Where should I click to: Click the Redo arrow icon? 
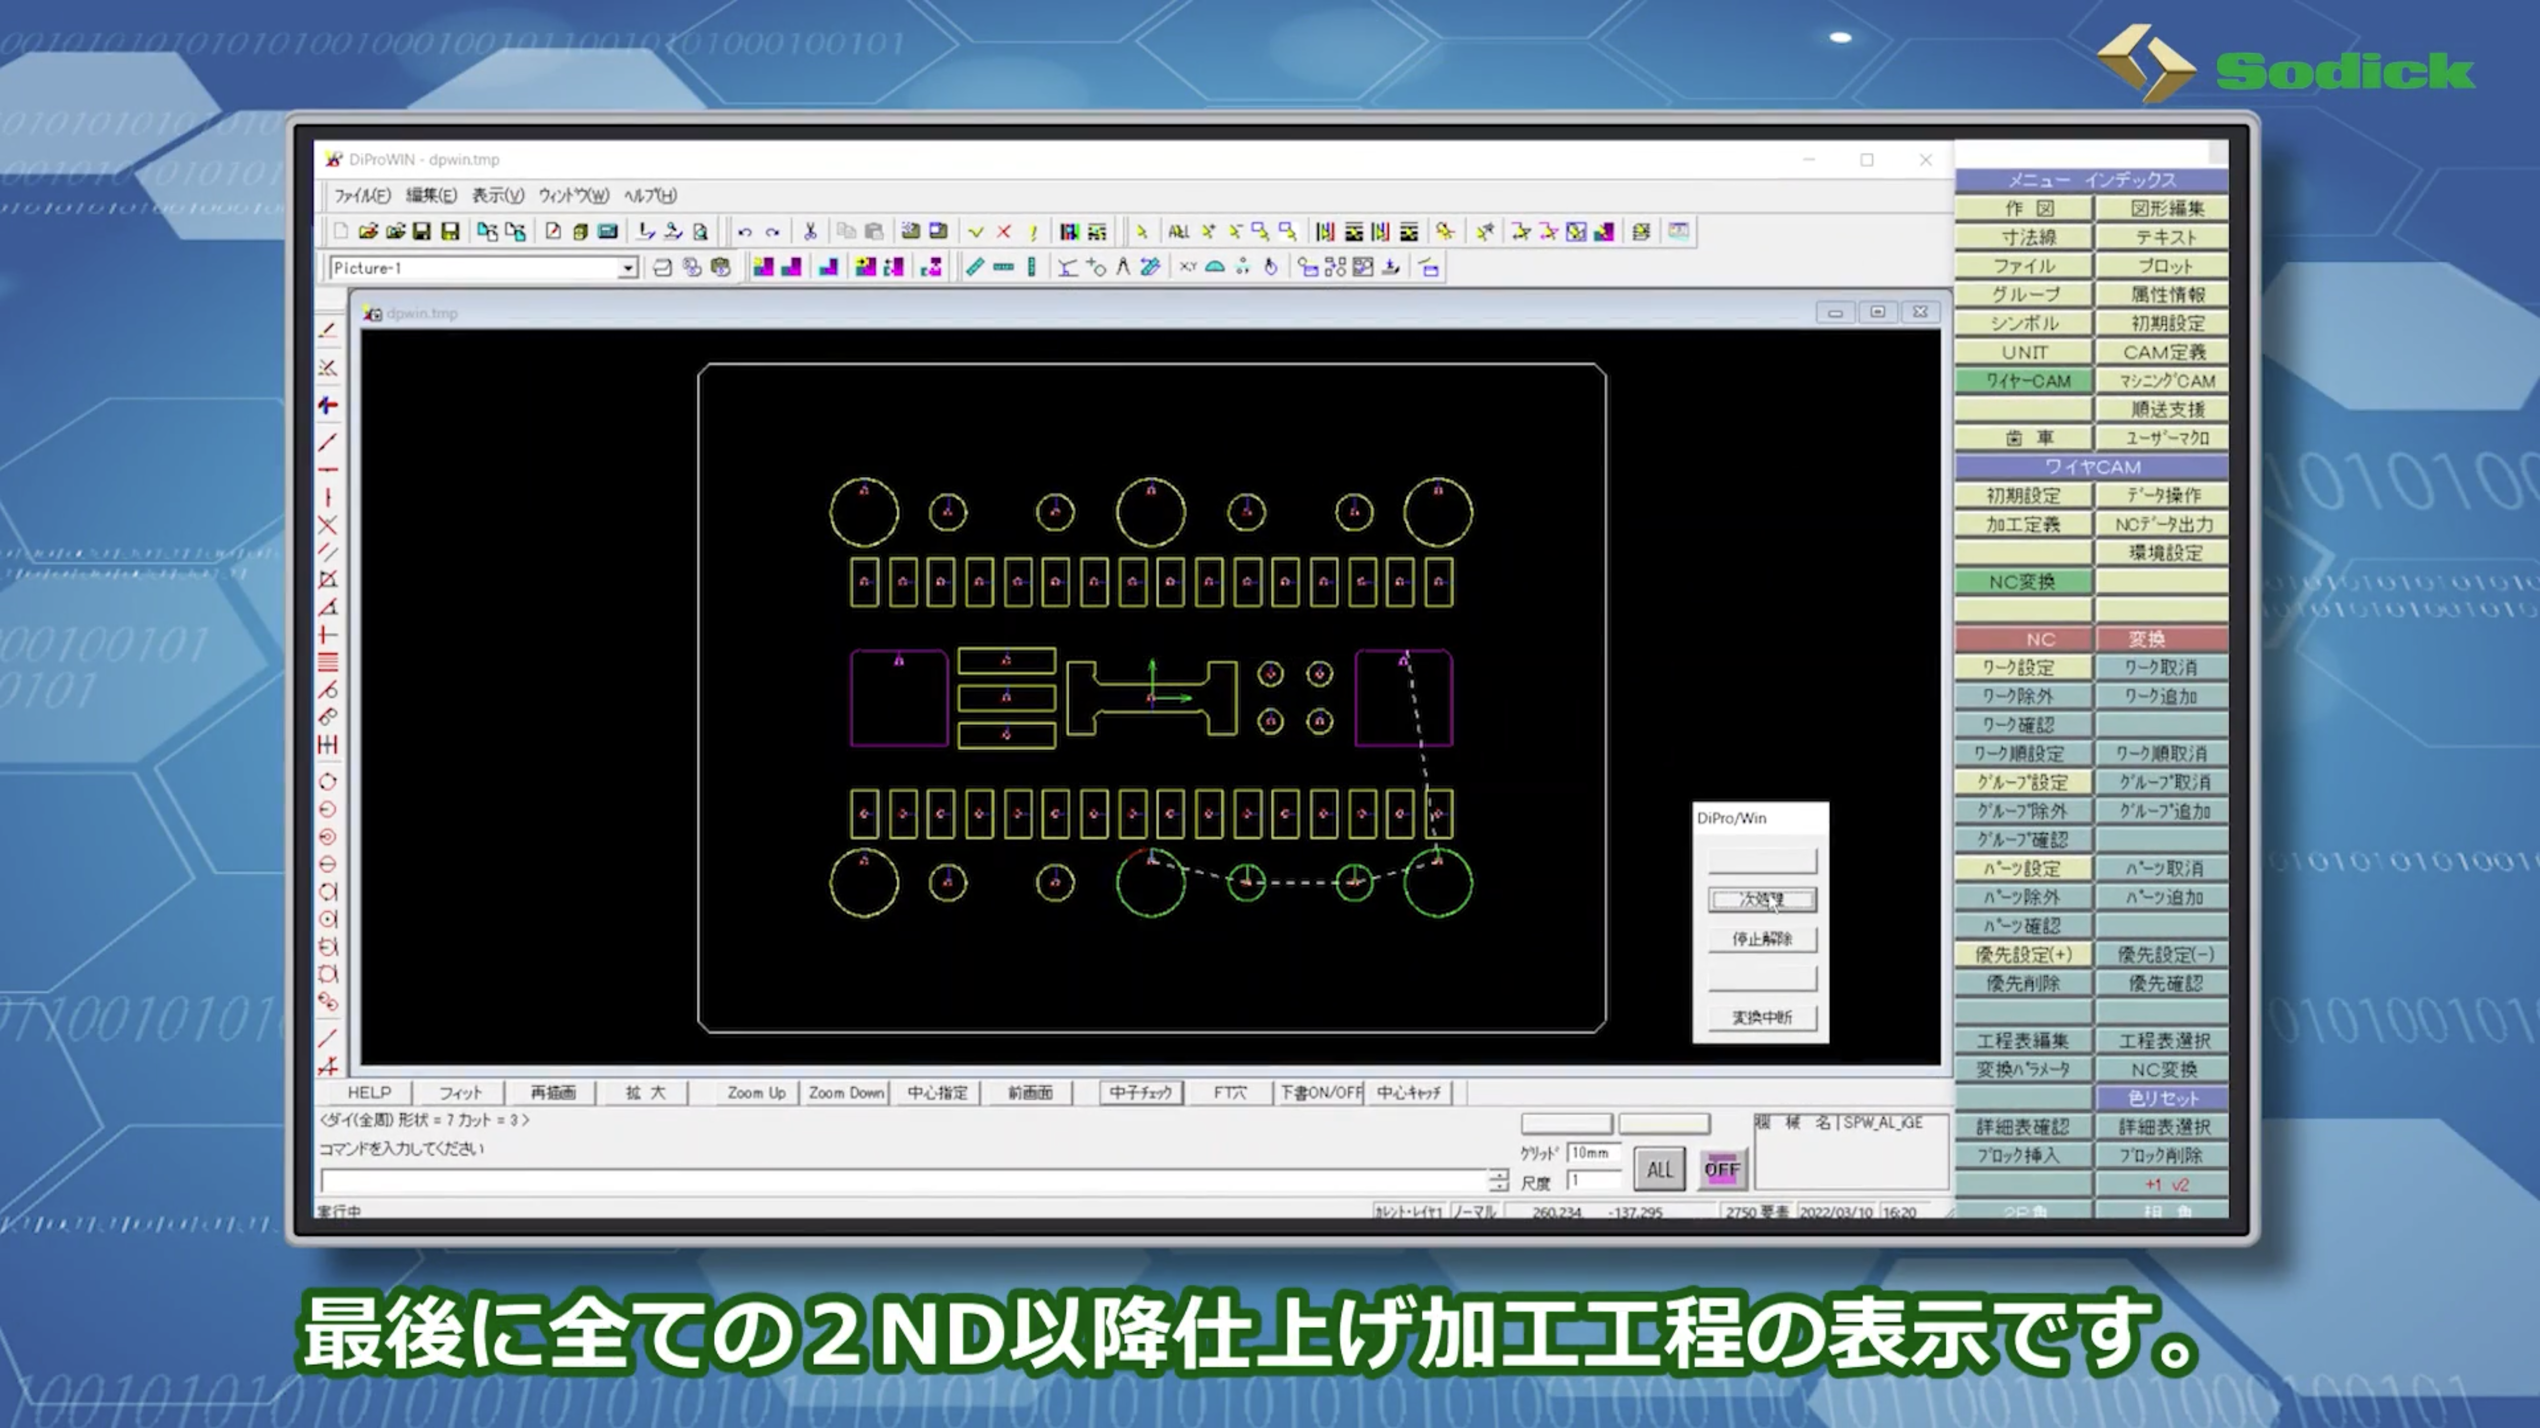[772, 232]
